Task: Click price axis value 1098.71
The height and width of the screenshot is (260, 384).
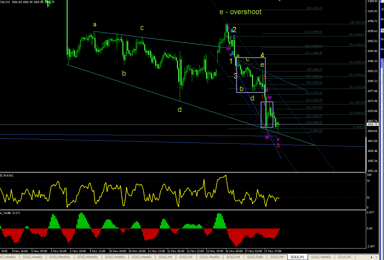Action: (372, 21)
